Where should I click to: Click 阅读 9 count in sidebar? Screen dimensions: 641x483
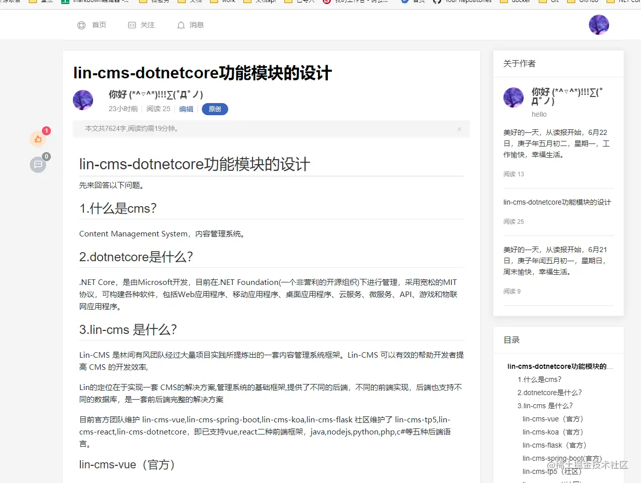click(x=512, y=292)
